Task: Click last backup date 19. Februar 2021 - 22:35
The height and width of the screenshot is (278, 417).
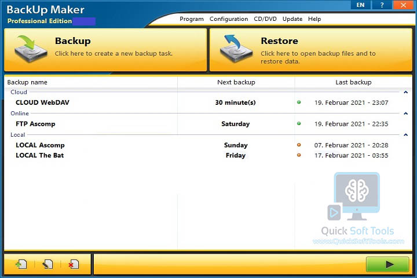Action: [x=352, y=124]
